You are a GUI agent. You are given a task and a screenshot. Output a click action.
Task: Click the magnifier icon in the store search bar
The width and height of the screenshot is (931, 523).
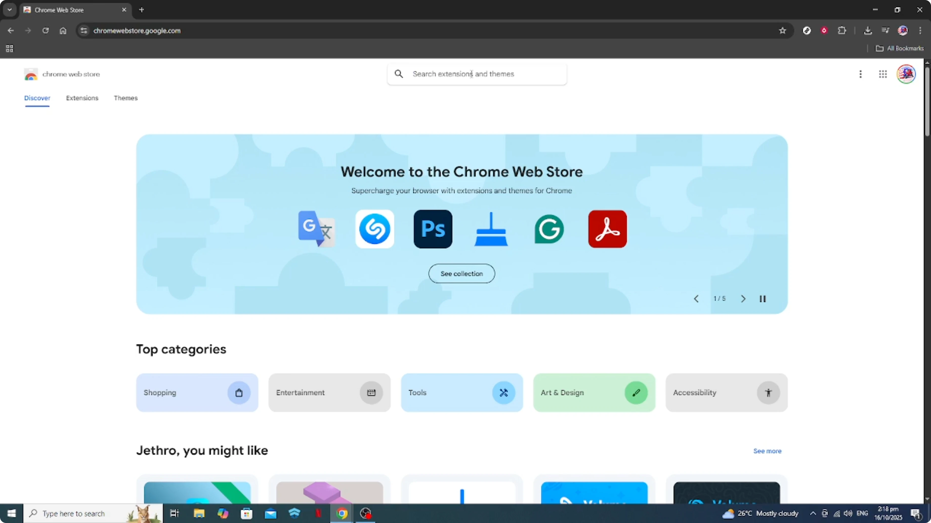point(399,74)
